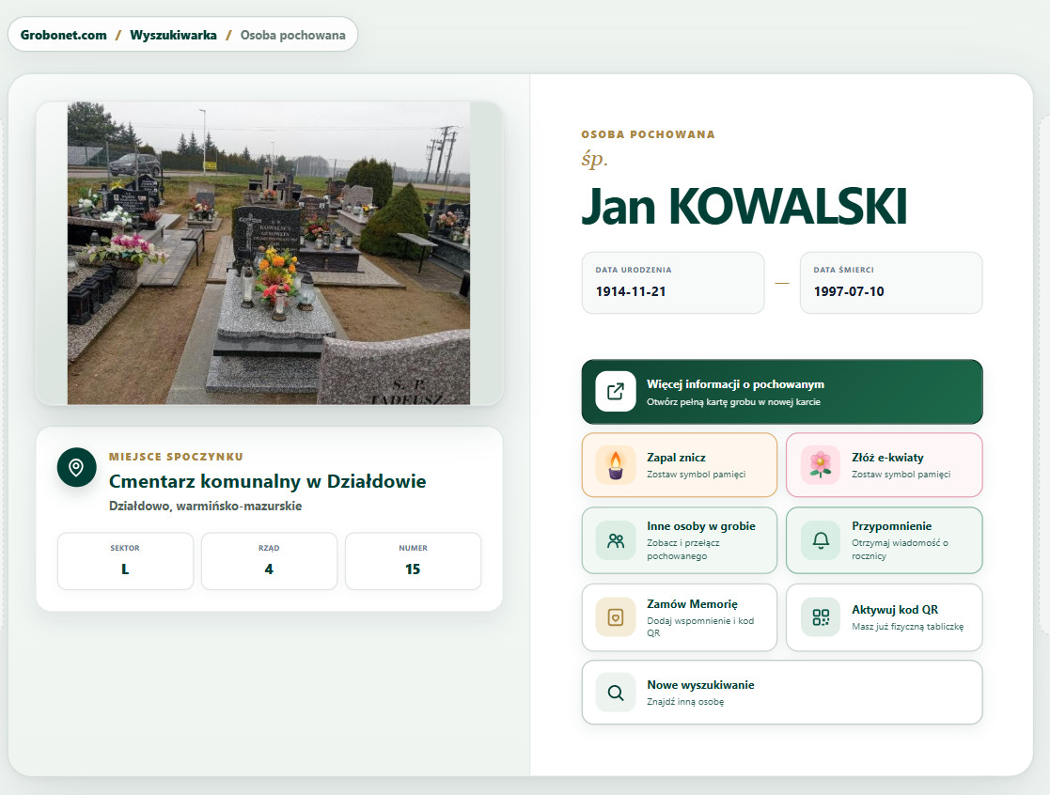
Task: Open Więcej informacji o pochowanym card
Action: pos(782,392)
